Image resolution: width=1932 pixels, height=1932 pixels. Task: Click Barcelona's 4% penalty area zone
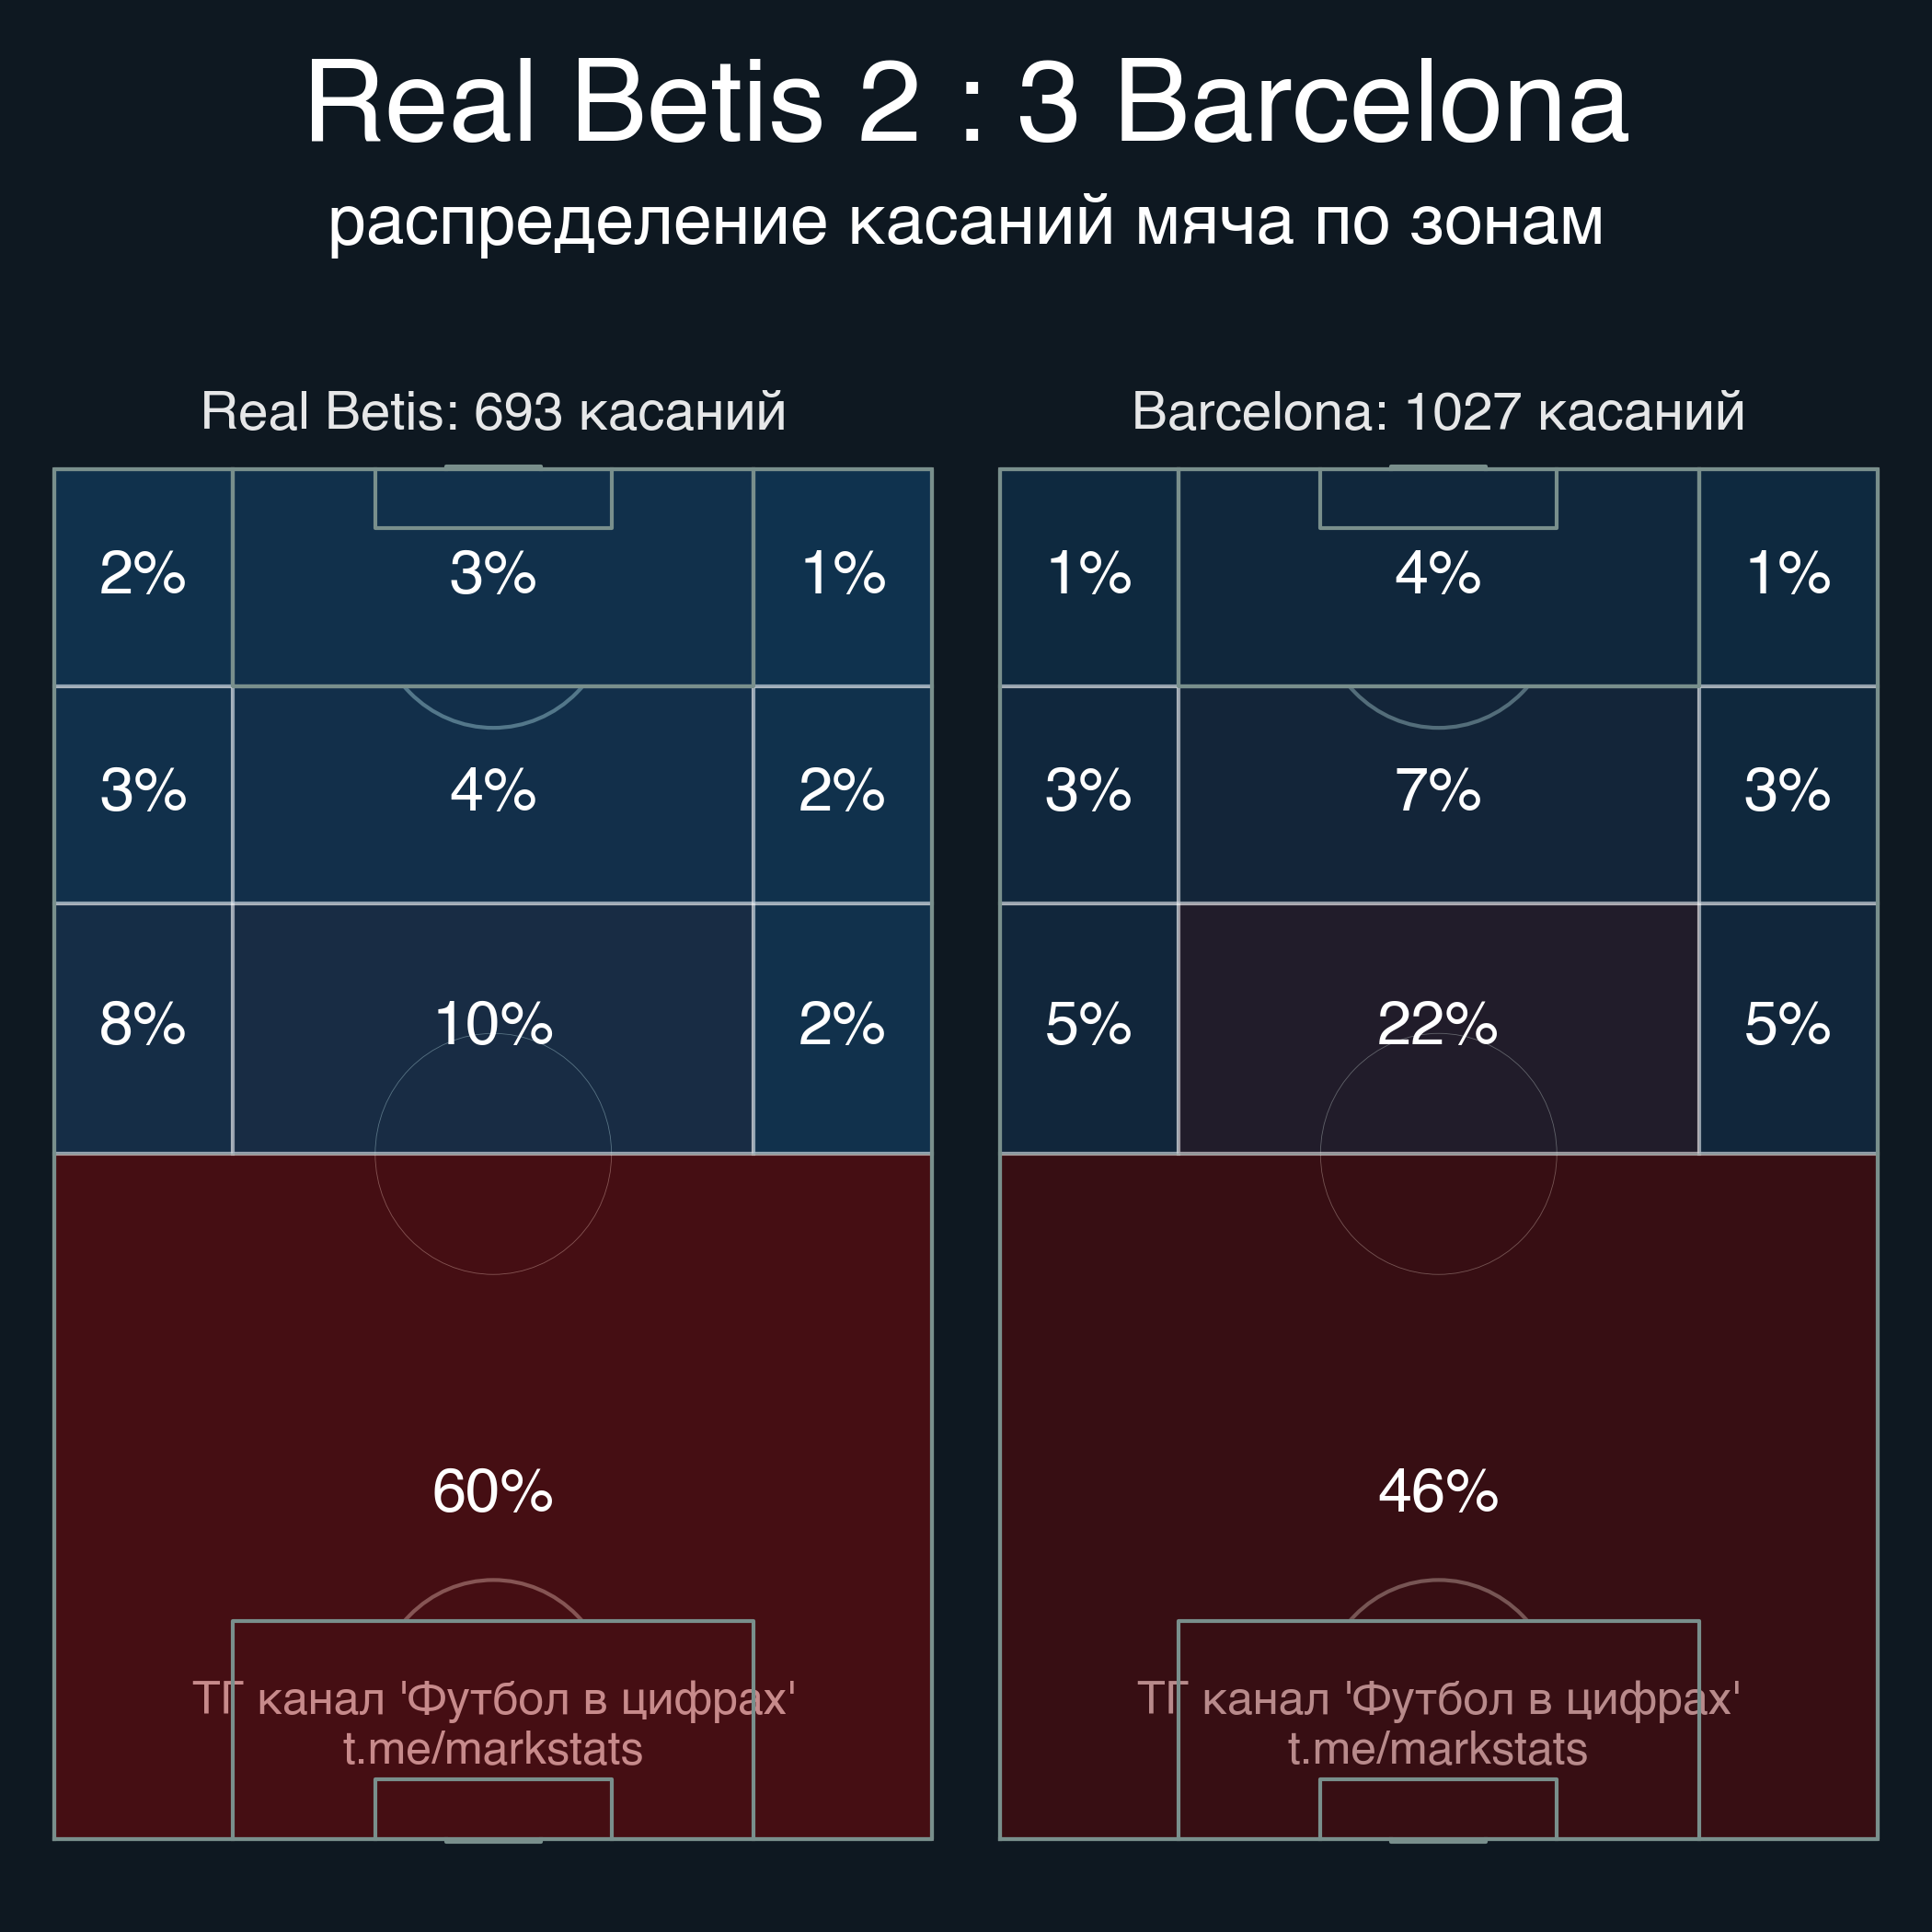coord(1438,574)
